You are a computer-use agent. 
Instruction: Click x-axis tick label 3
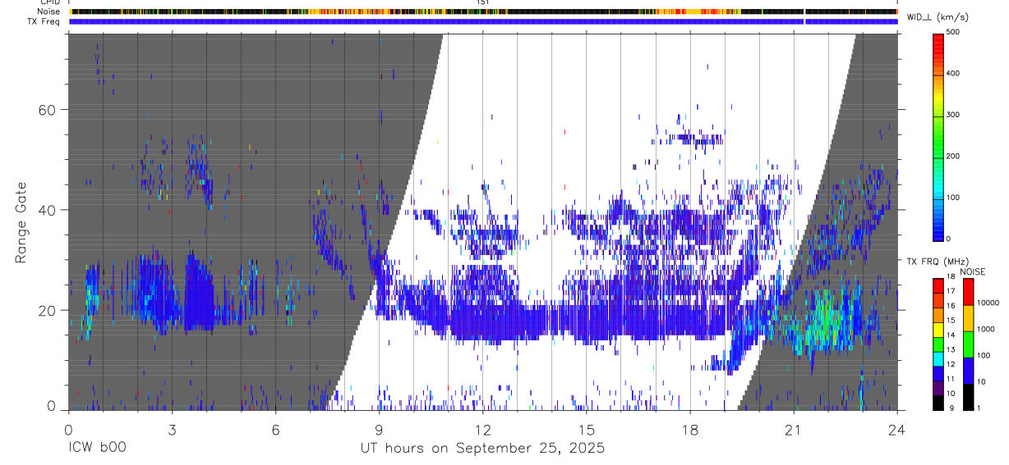[x=172, y=429]
